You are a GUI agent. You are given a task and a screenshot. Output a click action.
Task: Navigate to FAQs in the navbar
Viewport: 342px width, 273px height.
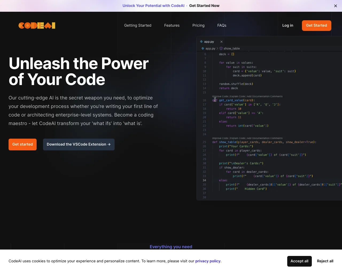pyautogui.click(x=222, y=25)
